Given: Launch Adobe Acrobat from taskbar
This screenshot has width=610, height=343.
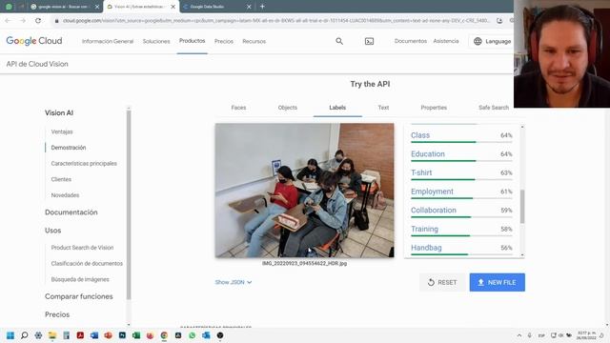Looking at the screenshot, I should coord(80,335).
